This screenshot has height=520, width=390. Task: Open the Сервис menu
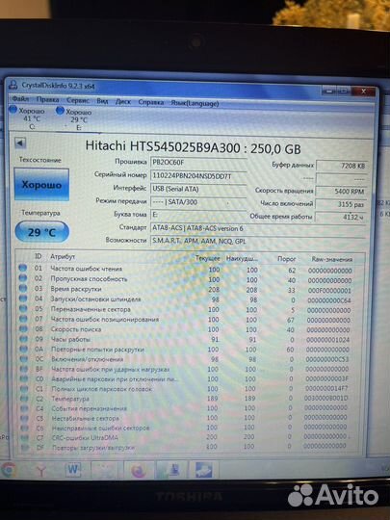click(78, 100)
